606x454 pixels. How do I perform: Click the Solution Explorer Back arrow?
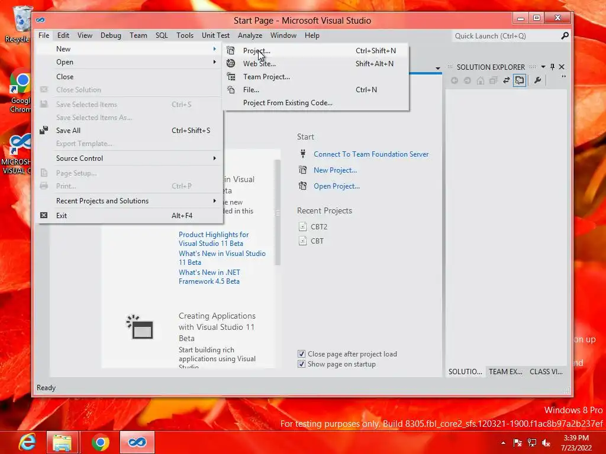[454, 80]
